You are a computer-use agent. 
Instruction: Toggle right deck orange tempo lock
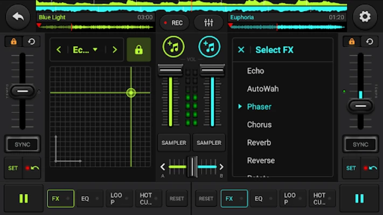click(x=352, y=41)
